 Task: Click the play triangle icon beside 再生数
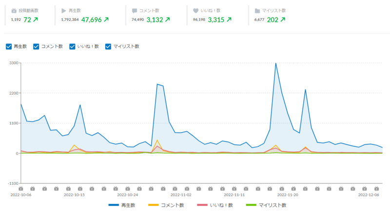[x=64, y=11]
